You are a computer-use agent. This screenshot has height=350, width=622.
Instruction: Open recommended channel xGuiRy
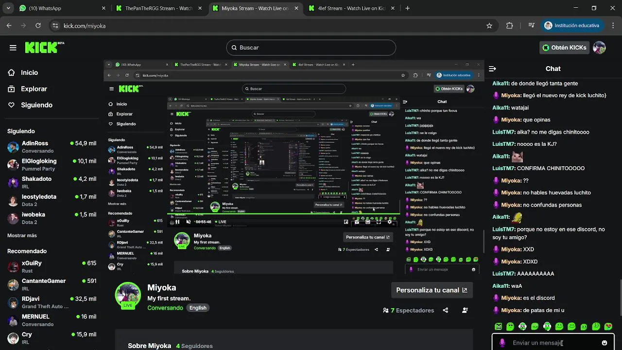(52, 266)
